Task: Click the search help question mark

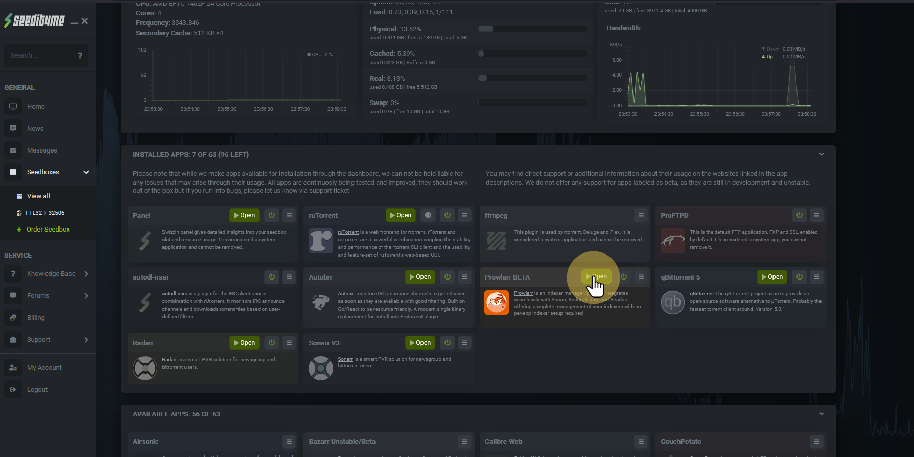Action: pyautogui.click(x=80, y=55)
